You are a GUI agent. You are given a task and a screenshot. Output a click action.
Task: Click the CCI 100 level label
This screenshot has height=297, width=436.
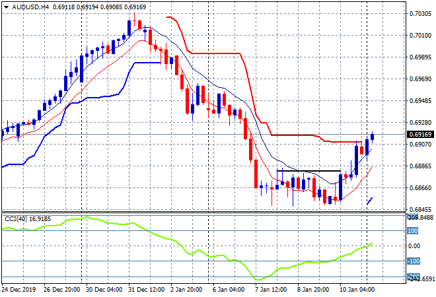pos(413,231)
